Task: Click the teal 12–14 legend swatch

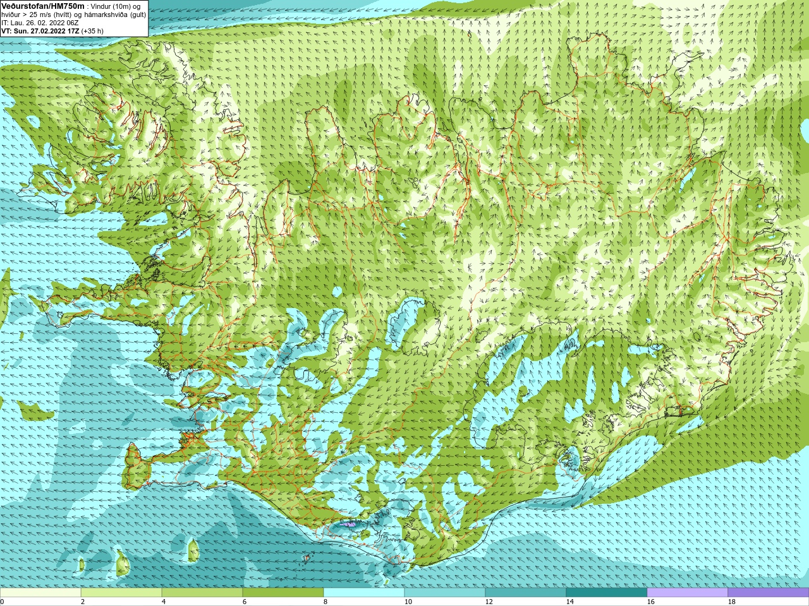Action: (x=526, y=593)
